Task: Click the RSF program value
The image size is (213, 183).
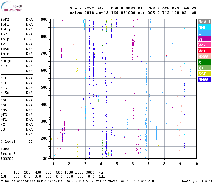Action: pos(141,13)
